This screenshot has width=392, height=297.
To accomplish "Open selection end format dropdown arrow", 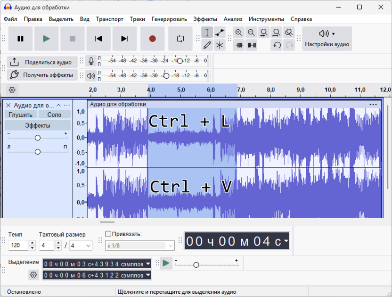I will 148,275.
